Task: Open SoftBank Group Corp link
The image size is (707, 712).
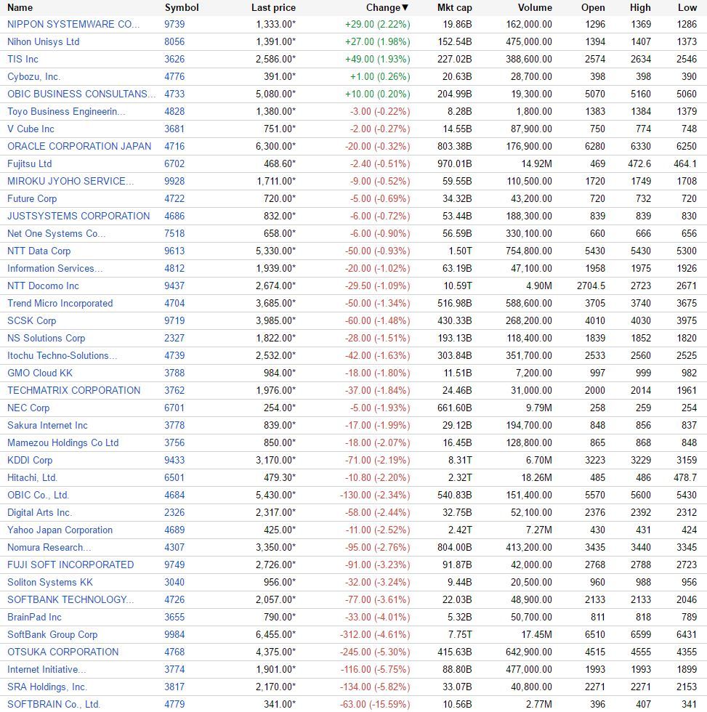Action: click(52, 634)
